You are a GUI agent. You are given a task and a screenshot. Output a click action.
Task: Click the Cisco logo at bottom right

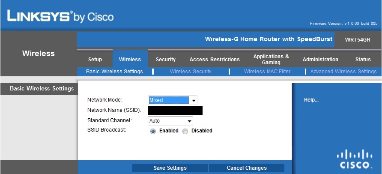(x=355, y=159)
